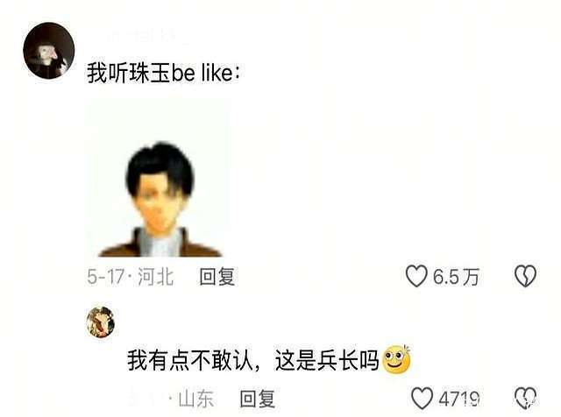This screenshot has height=417, width=561.
Task: Tap 回复 under the 山东 reply
Action: point(257,399)
